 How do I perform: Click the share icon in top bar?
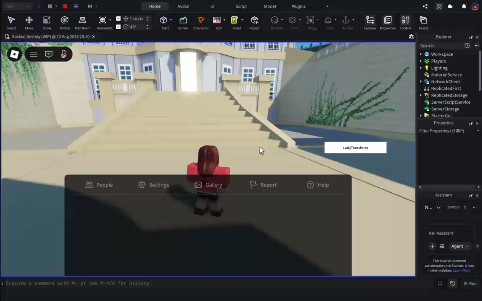click(x=425, y=6)
